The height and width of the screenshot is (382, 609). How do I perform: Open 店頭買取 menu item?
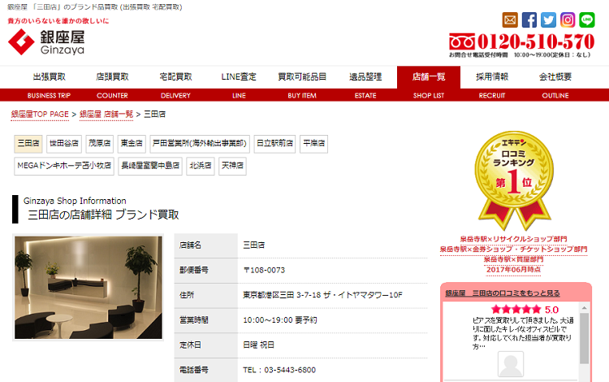pos(112,77)
